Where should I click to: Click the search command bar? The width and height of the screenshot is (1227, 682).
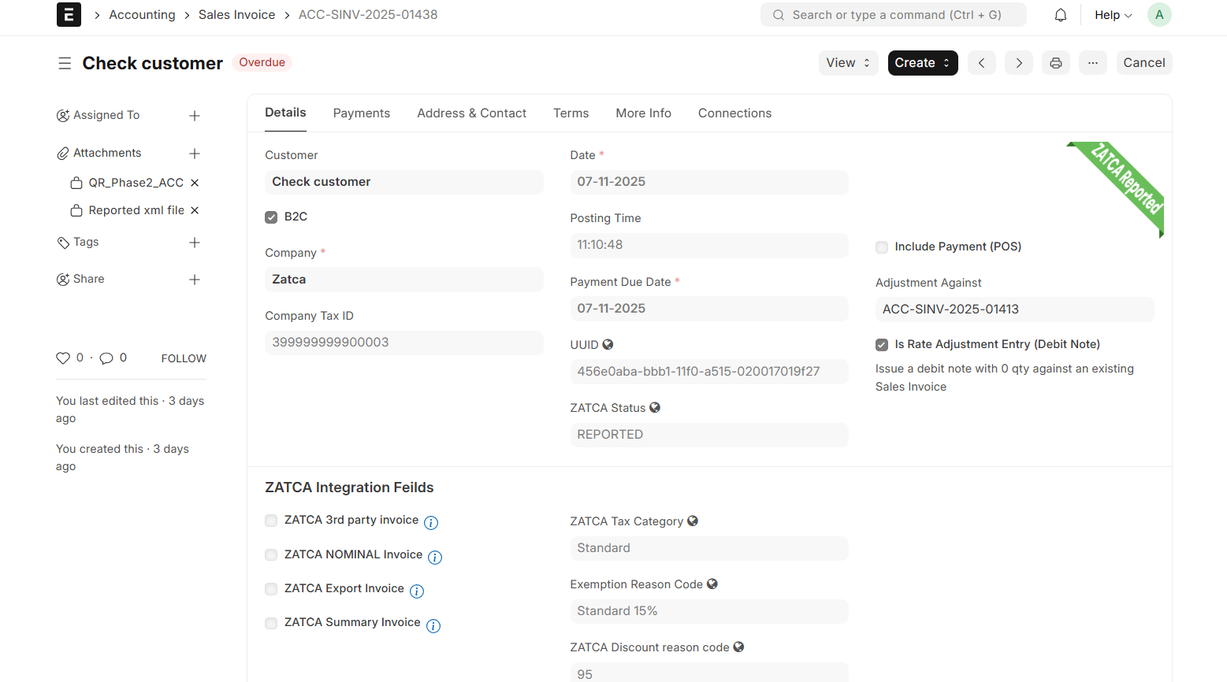(x=893, y=15)
